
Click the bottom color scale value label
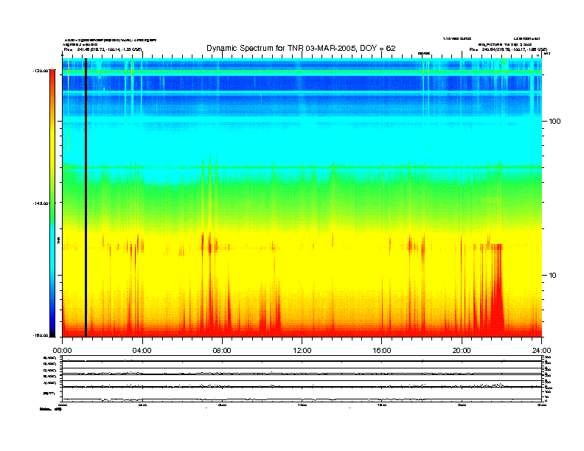point(41,335)
